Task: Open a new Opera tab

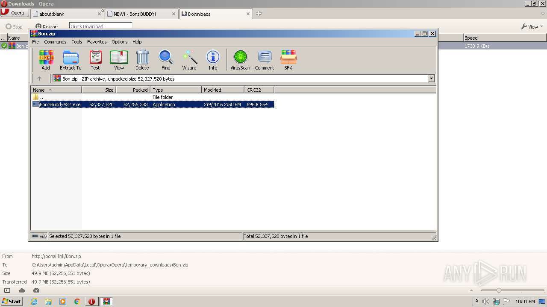Action: [259, 14]
